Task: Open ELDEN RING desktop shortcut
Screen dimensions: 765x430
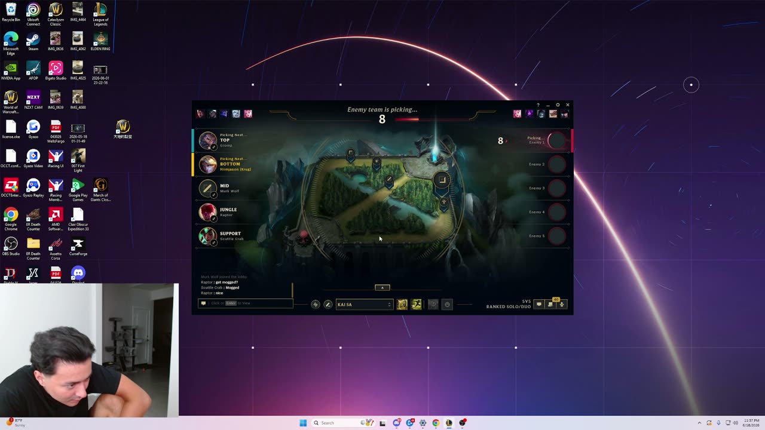Action: (x=100, y=42)
